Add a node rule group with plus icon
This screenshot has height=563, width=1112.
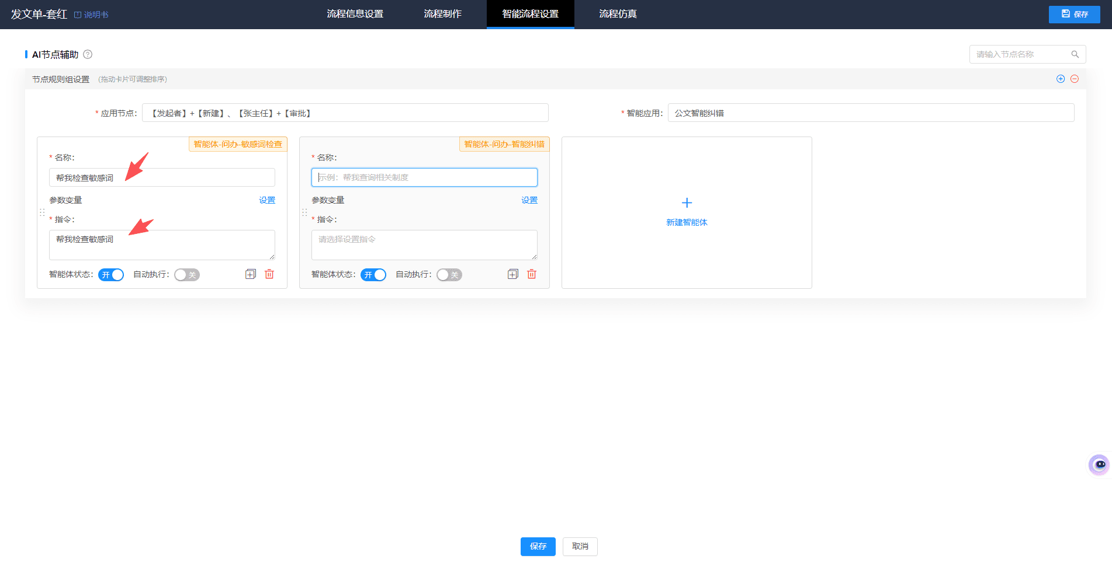(1061, 79)
